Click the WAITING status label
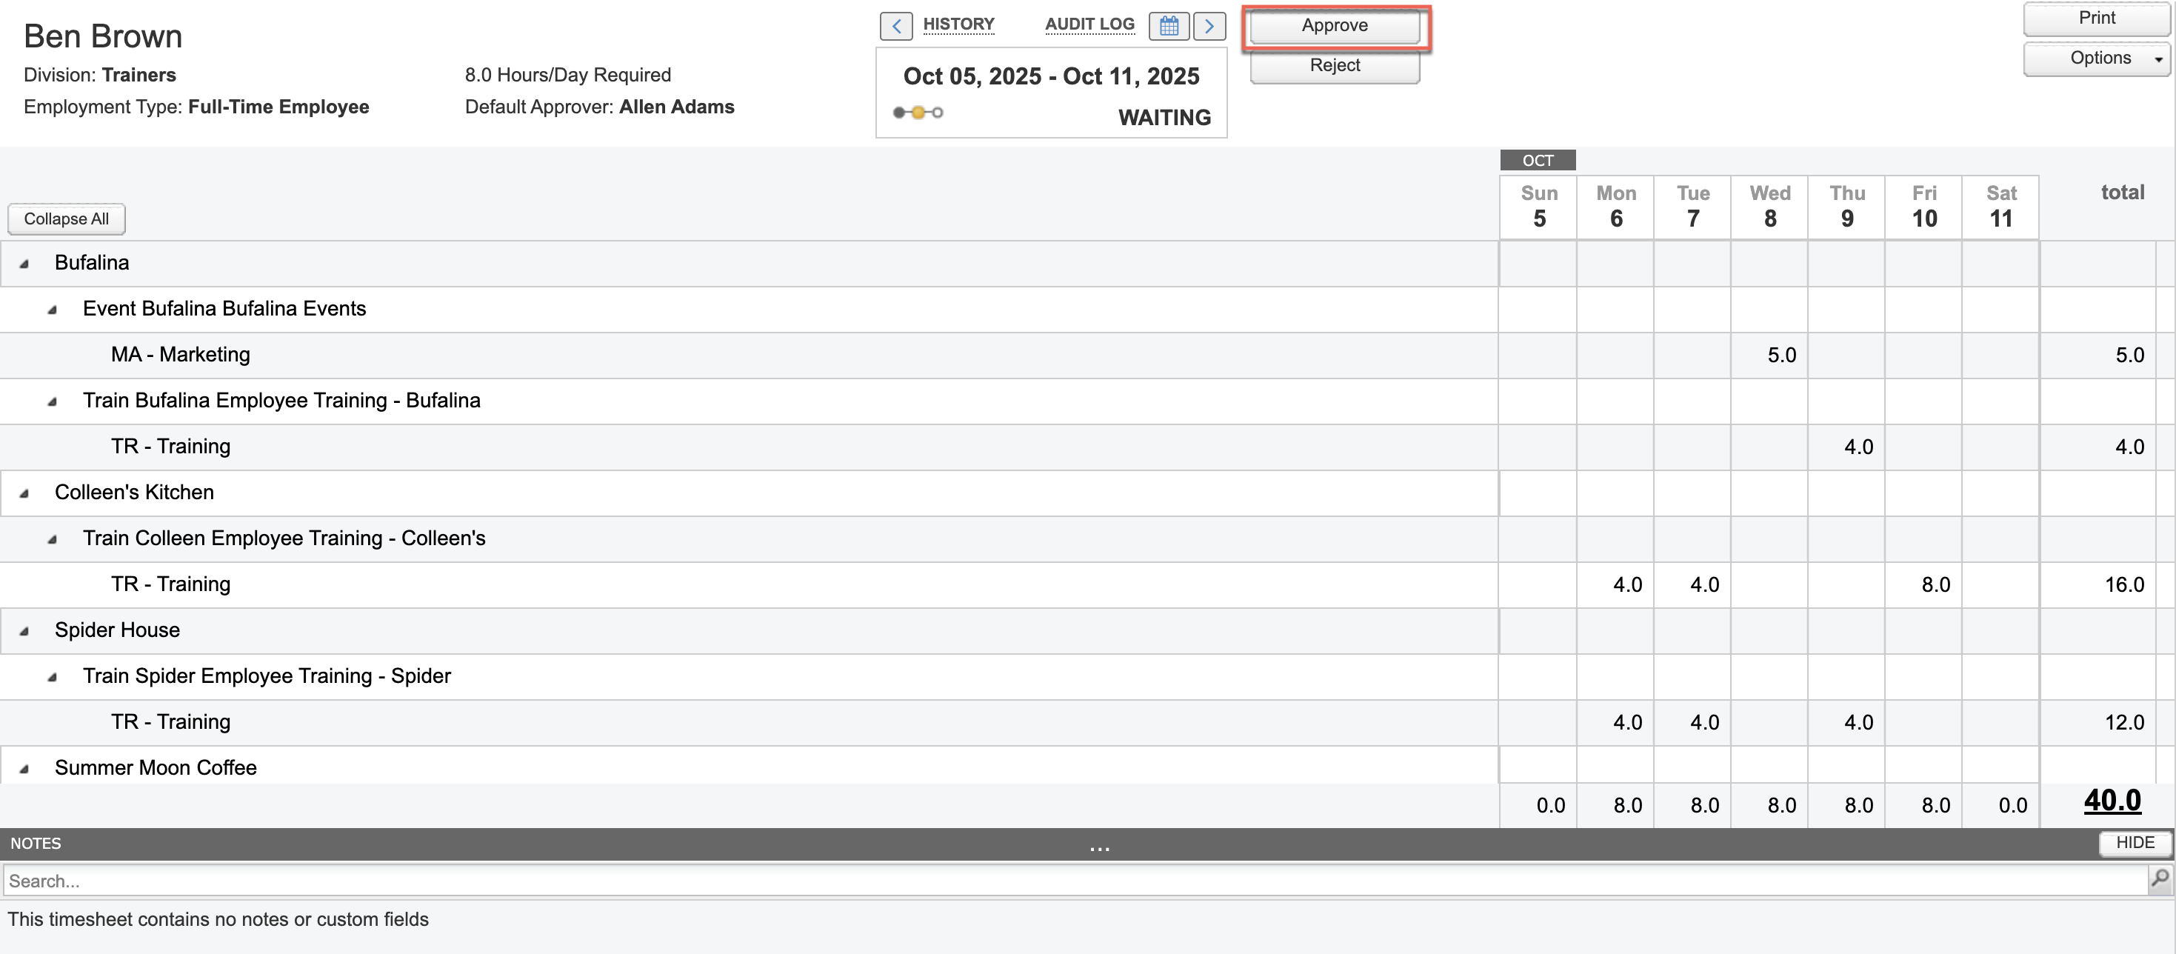Viewport: 2176px width, 954px height. (1164, 118)
